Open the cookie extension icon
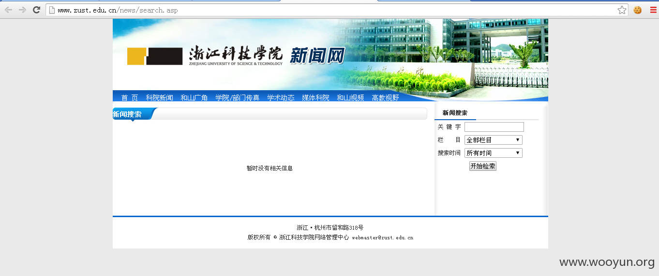The image size is (659, 276). click(x=638, y=10)
